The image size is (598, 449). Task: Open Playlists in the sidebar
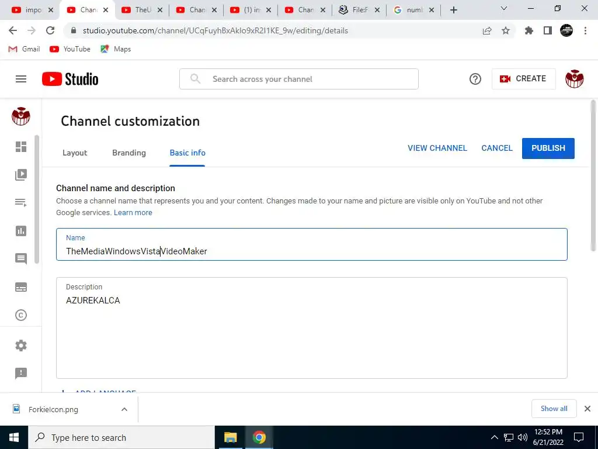(x=21, y=203)
